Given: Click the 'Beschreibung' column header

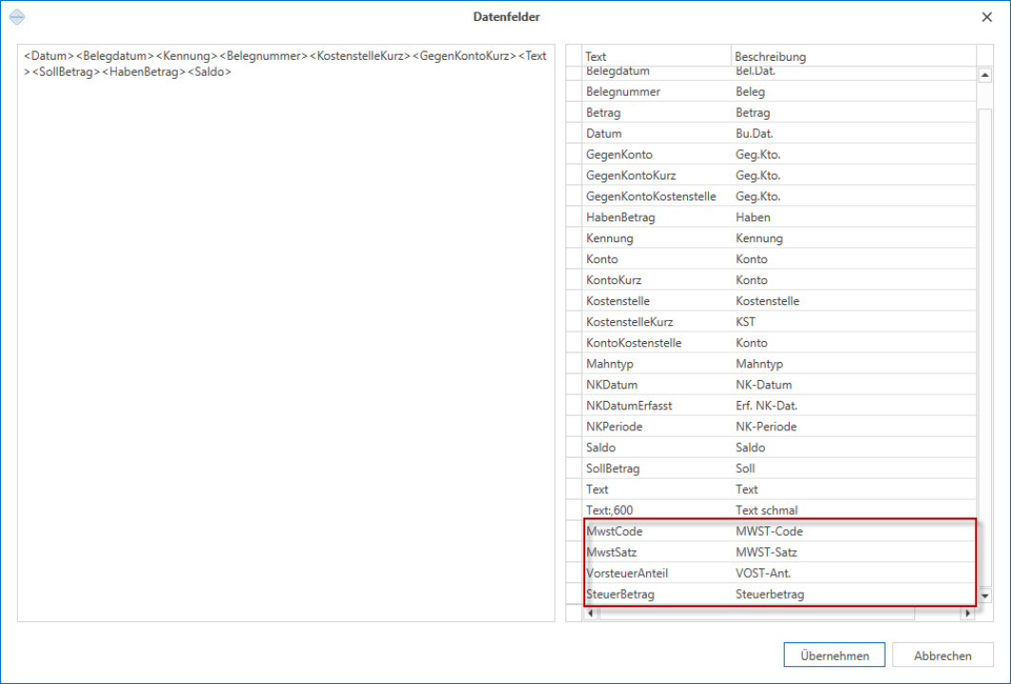Looking at the screenshot, I should tap(853, 56).
